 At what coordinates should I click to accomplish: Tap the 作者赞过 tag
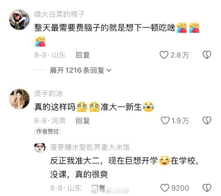(48, 131)
